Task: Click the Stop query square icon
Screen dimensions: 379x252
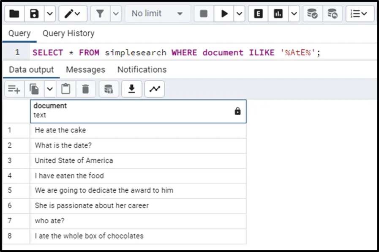Action: (x=204, y=14)
